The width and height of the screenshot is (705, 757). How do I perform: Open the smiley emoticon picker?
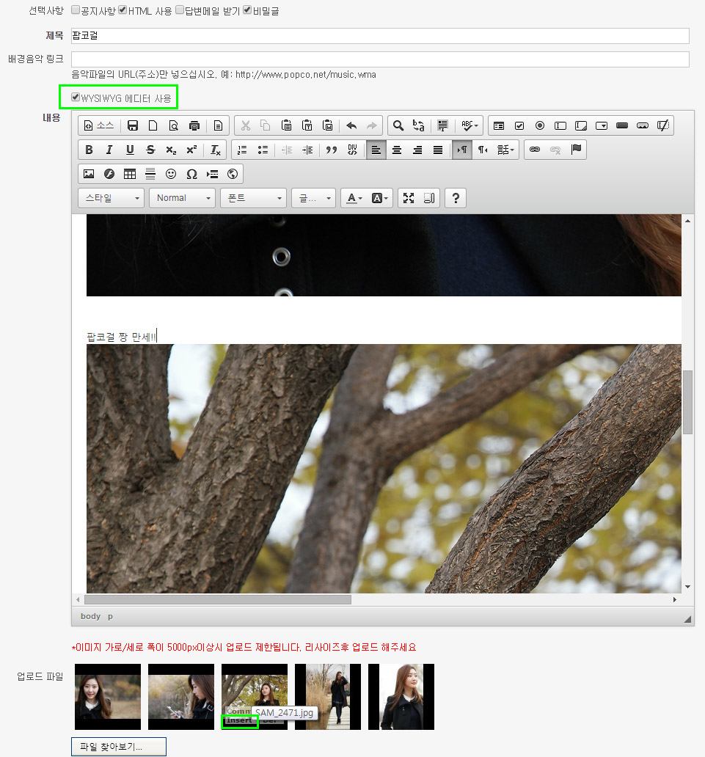[171, 174]
